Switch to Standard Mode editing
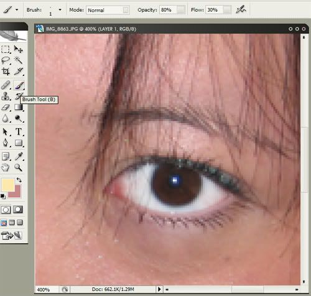 6,210
